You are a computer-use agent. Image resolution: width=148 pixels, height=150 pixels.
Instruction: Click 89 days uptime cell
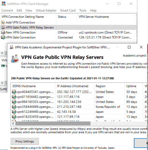pos(132,102)
